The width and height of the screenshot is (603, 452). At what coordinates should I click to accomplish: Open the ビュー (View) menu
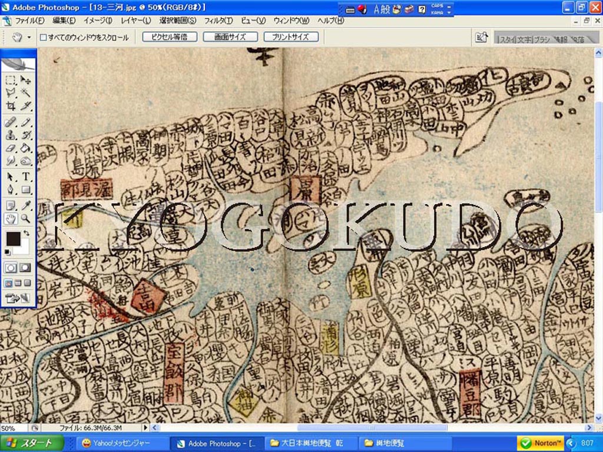click(253, 21)
